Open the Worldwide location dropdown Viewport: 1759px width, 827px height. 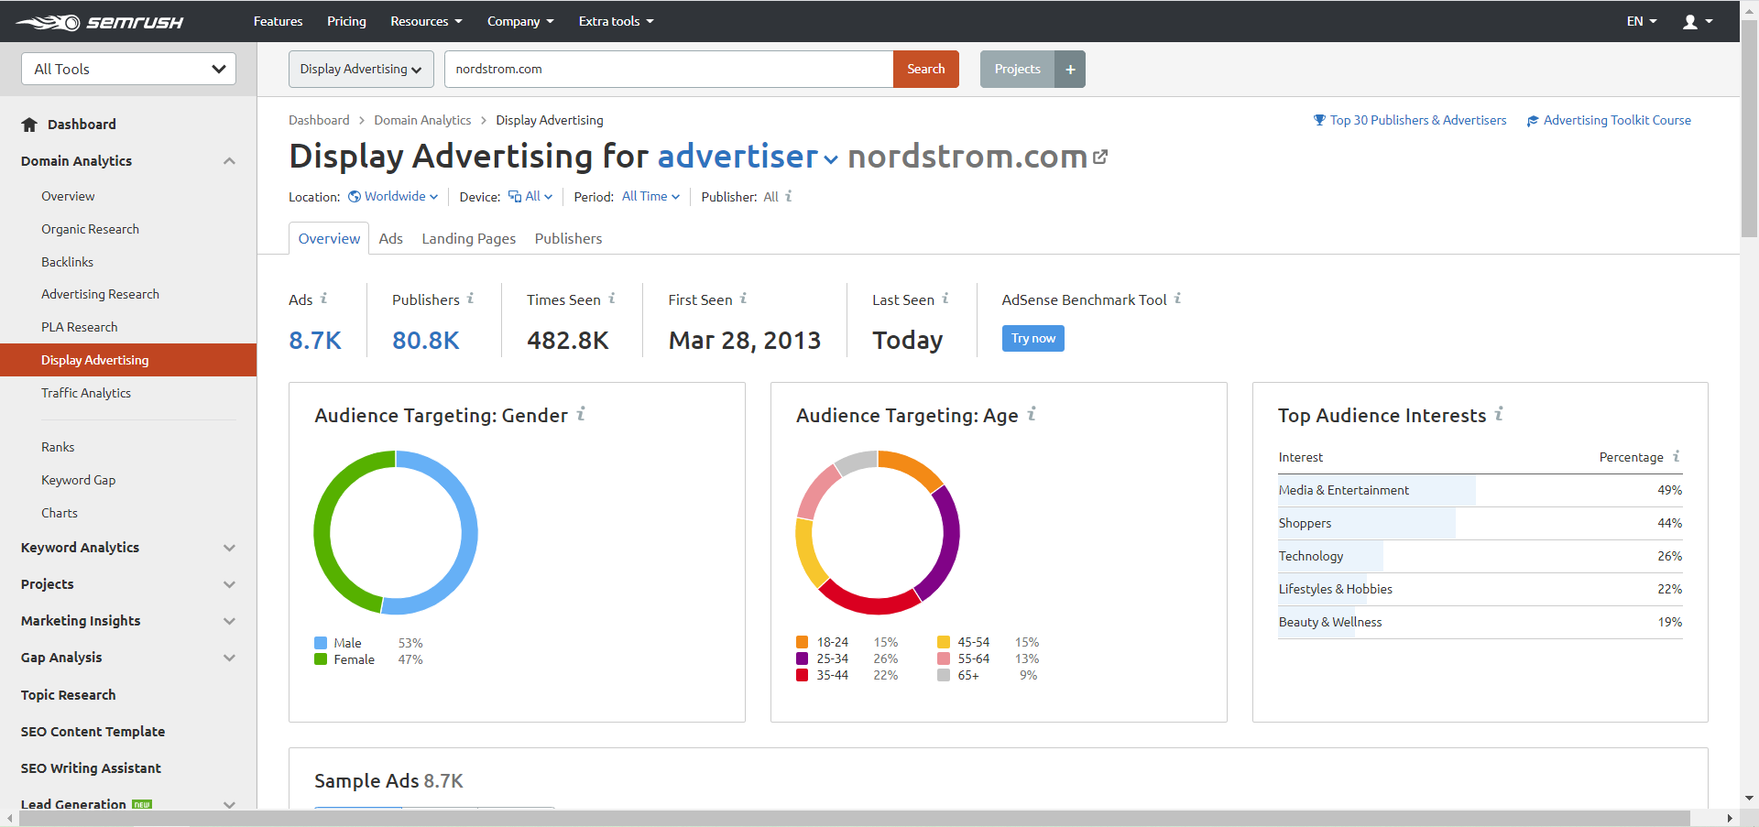394,197
